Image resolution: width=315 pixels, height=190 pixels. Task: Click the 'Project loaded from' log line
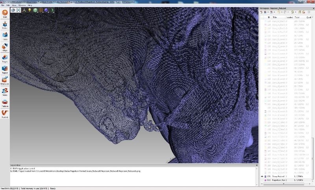(x=75, y=171)
